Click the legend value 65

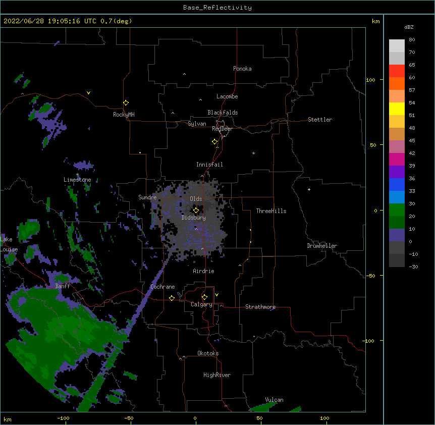(412, 65)
